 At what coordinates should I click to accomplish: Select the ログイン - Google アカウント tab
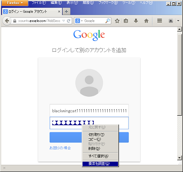coord(32,11)
